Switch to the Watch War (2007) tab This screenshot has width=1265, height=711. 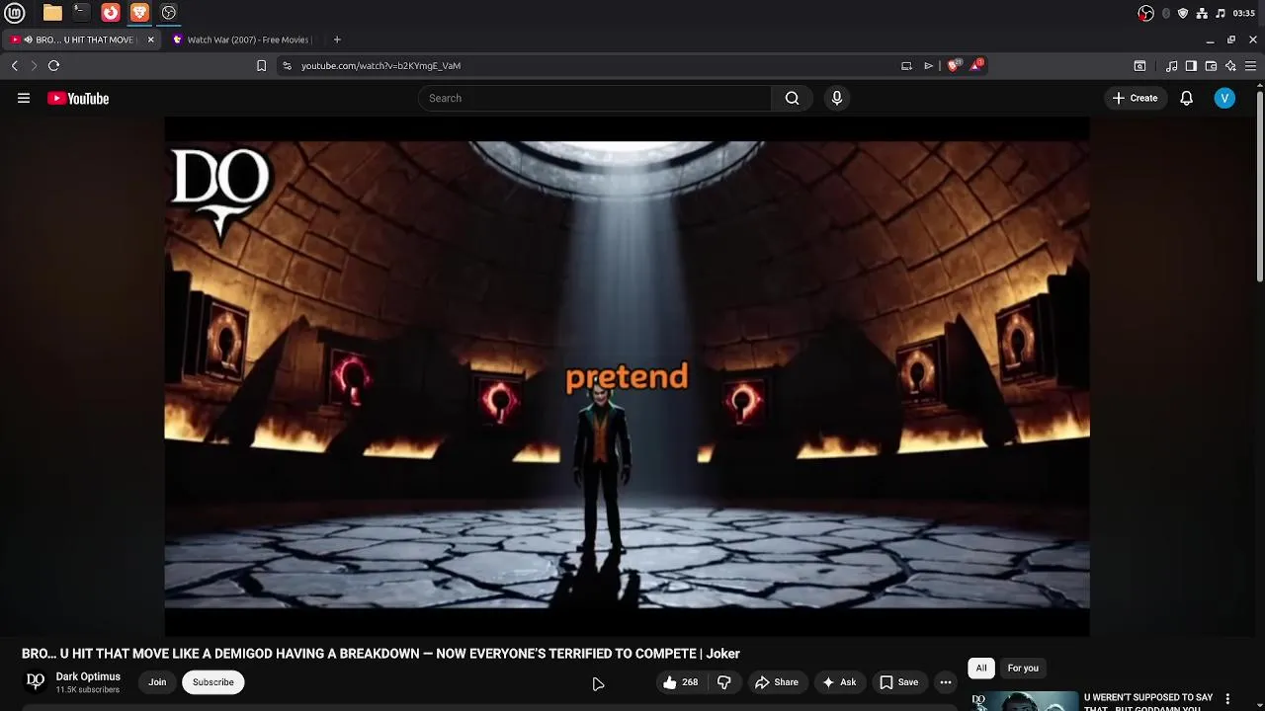point(247,39)
